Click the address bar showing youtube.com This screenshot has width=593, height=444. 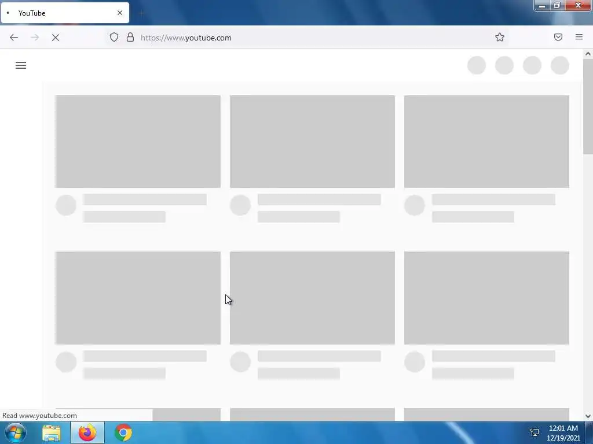(307, 38)
